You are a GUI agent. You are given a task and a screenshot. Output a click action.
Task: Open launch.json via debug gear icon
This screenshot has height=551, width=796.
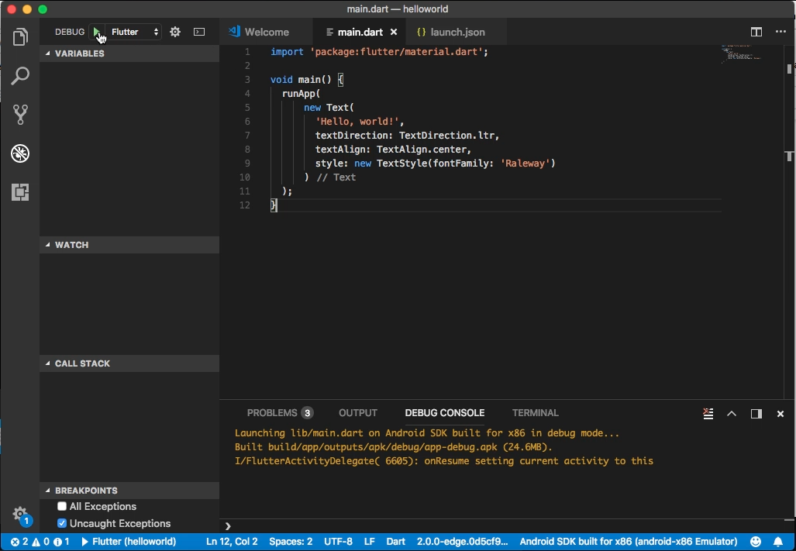click(175, 32)
